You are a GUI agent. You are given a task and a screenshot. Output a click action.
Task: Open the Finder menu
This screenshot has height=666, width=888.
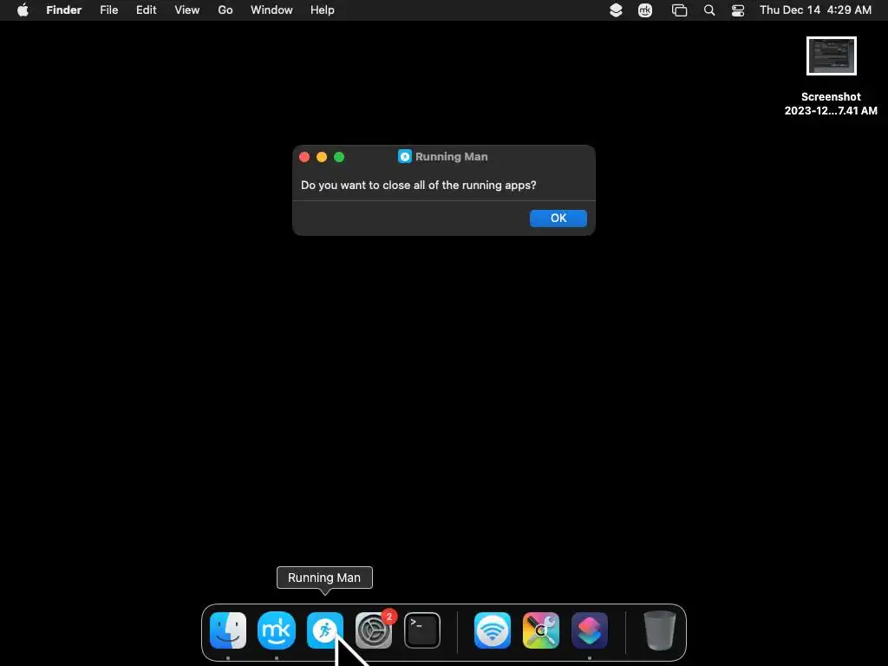(x=64, y=10)
